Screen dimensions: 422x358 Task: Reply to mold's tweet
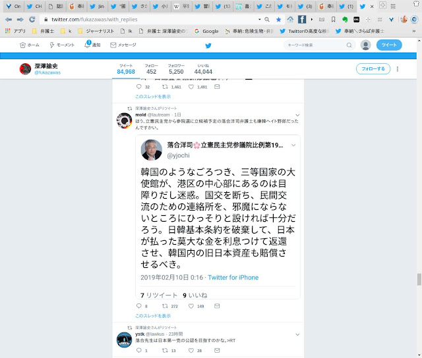139,306
